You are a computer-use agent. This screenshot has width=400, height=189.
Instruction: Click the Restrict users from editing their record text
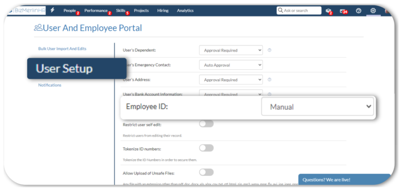click(x=152, y=136)
